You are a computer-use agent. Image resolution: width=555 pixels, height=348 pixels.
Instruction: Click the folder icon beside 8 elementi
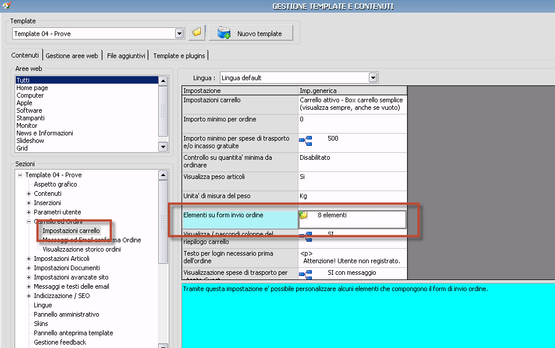click(x=303, y=215)
